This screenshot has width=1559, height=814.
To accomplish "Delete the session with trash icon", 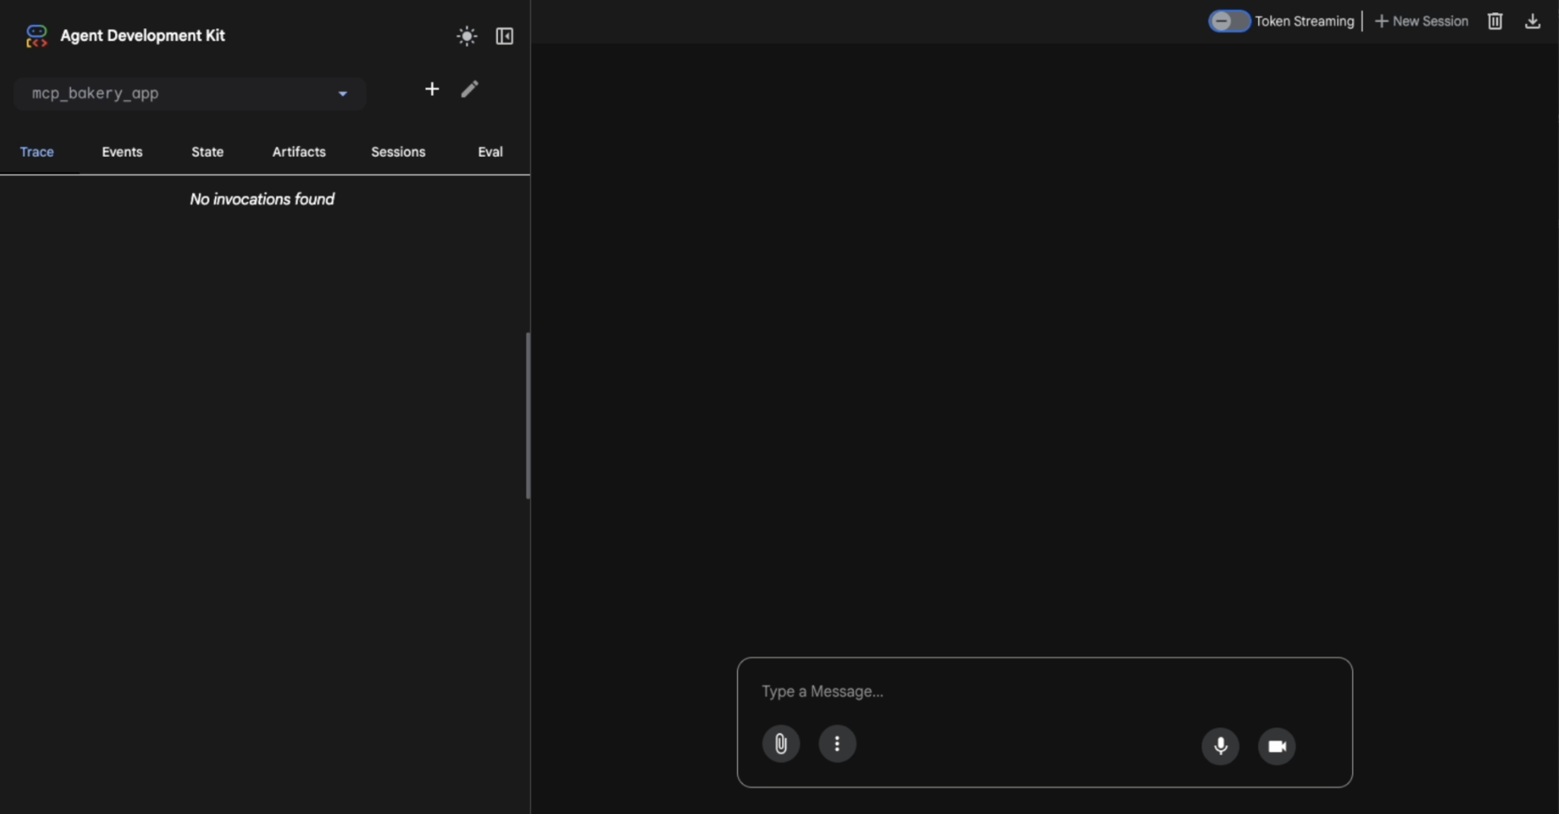I will [1495, 21].
